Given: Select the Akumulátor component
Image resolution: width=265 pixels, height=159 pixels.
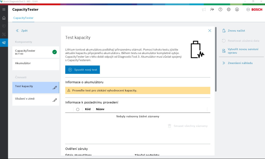Looking at the screenshot, I should 35,63.
